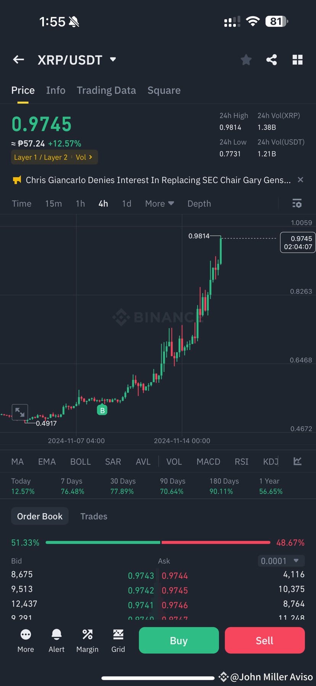Expand the More timeframes dropdown
Image resolution: width=316 pixels, height=686 pixels.
click(159, 204)
